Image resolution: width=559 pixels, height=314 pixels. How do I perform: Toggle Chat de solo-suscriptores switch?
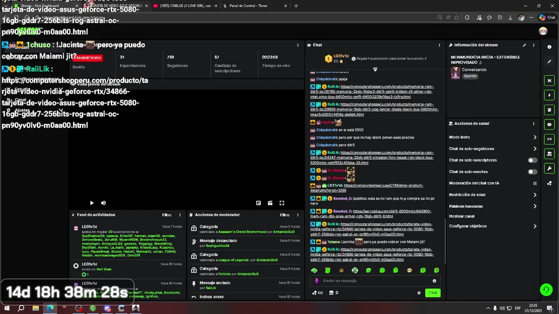(x=532, y=160)
